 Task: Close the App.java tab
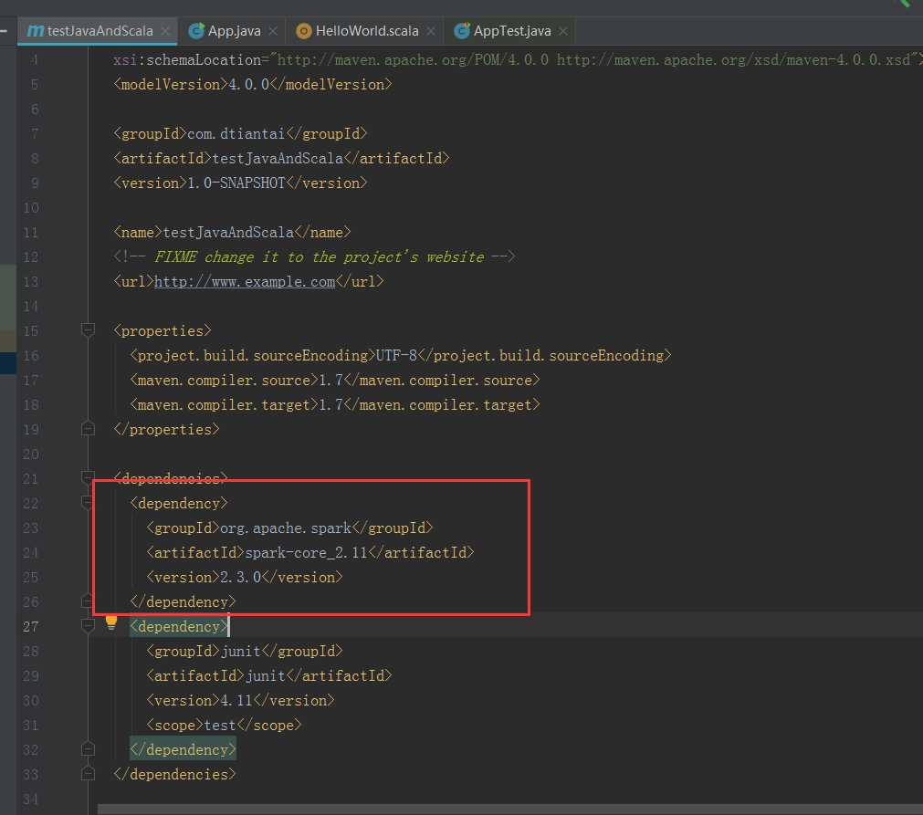(273, 31)
